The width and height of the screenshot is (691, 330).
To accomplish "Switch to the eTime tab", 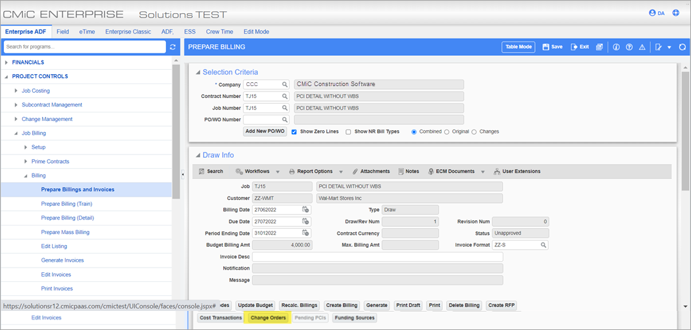I will coord(87,32).
